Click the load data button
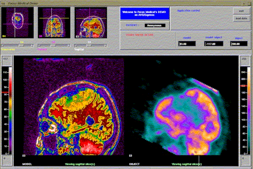This screenshot has height=169, width=253. point(242,18)
